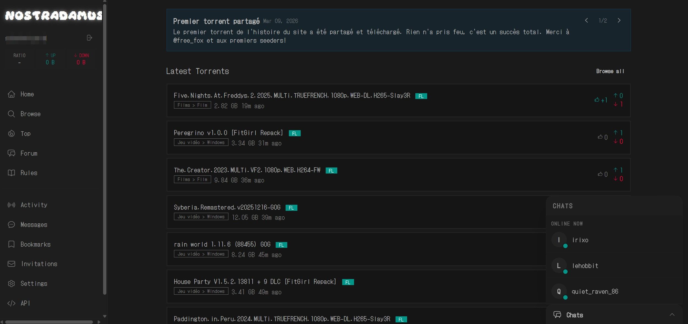This screenshot has height=324, width=688.
Task: Collapse the Chats panel chevron
Action: click(x=672, y=315)
